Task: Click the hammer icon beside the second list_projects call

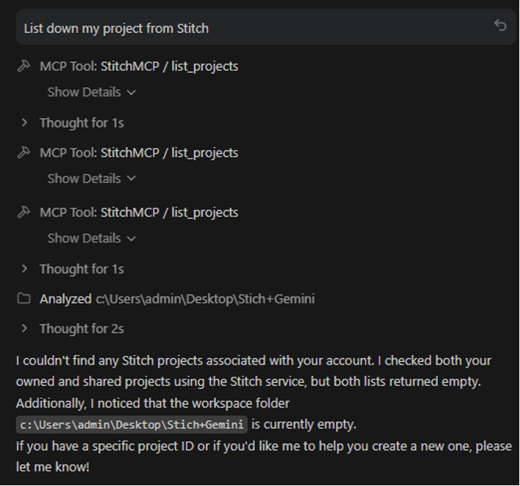Action: [x=23, y=152]
